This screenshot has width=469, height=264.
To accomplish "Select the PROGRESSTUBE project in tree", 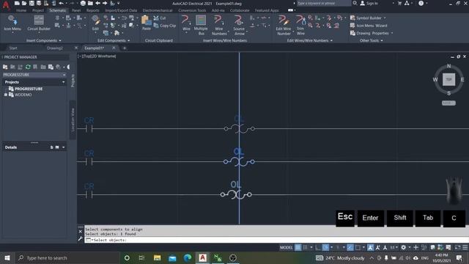I will (x=29, y=89).
